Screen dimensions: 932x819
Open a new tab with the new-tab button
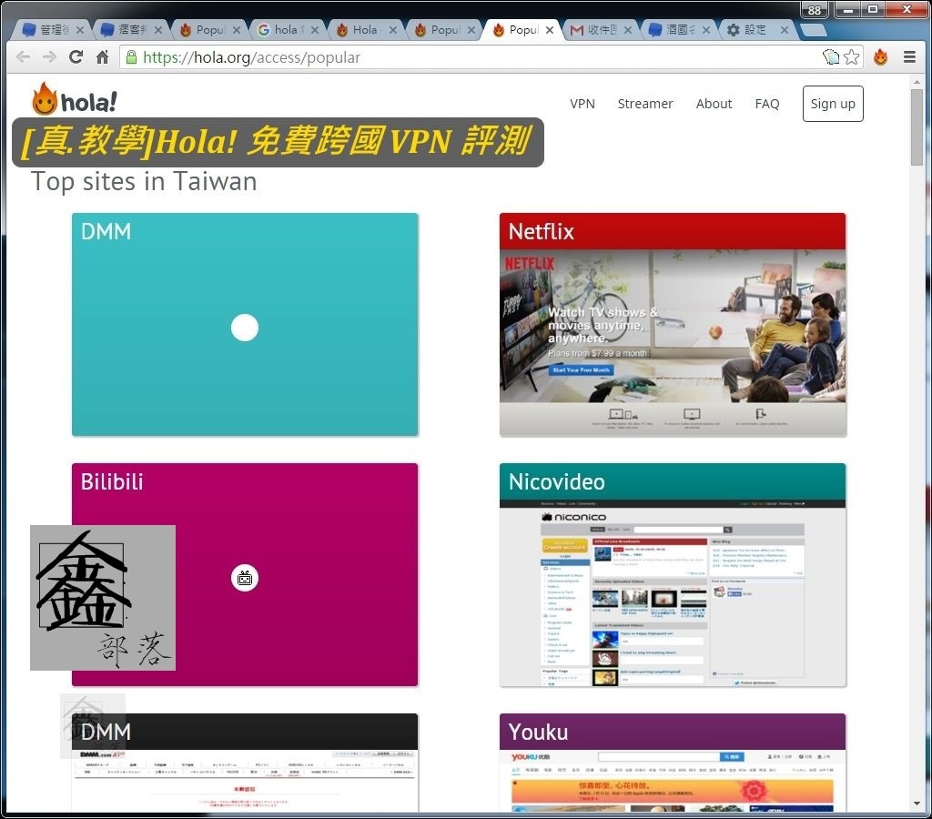[x=814, y=30]
